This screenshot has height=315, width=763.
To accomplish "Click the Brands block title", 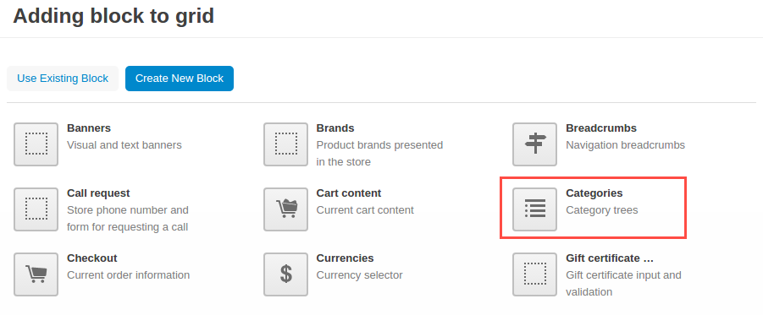I will point(335,128).
